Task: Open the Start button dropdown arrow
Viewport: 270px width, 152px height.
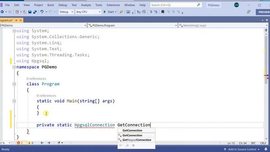Action: tap(116, 12)
